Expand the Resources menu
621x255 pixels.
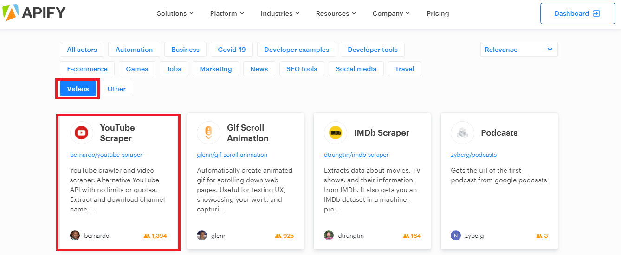coord(336,13)
